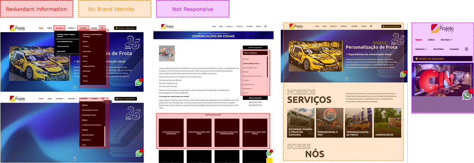Image resolution: width=474 pixels, height=163 pixels.
Task: Click WhatsApp icon on the orange-tinted hero banner
Action: click(403, 74)
